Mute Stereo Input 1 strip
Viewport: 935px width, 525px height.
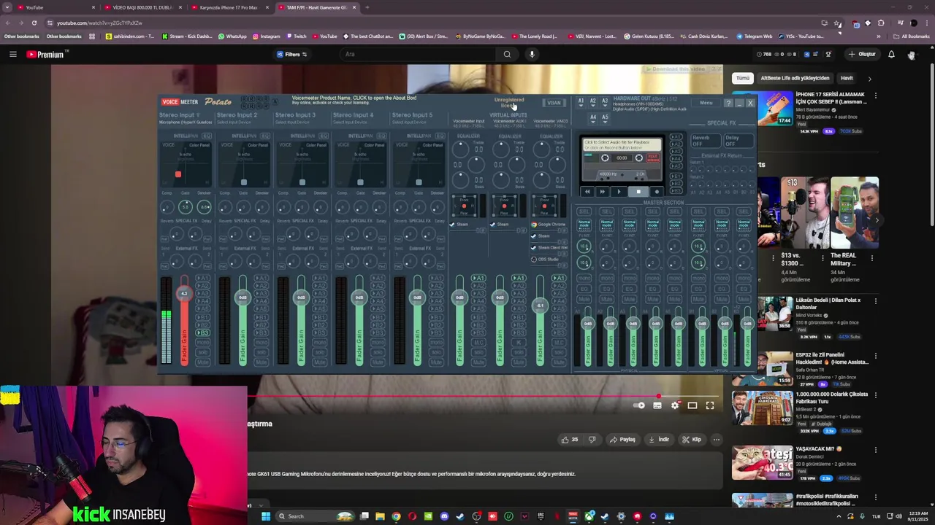(x=202, y=362)
